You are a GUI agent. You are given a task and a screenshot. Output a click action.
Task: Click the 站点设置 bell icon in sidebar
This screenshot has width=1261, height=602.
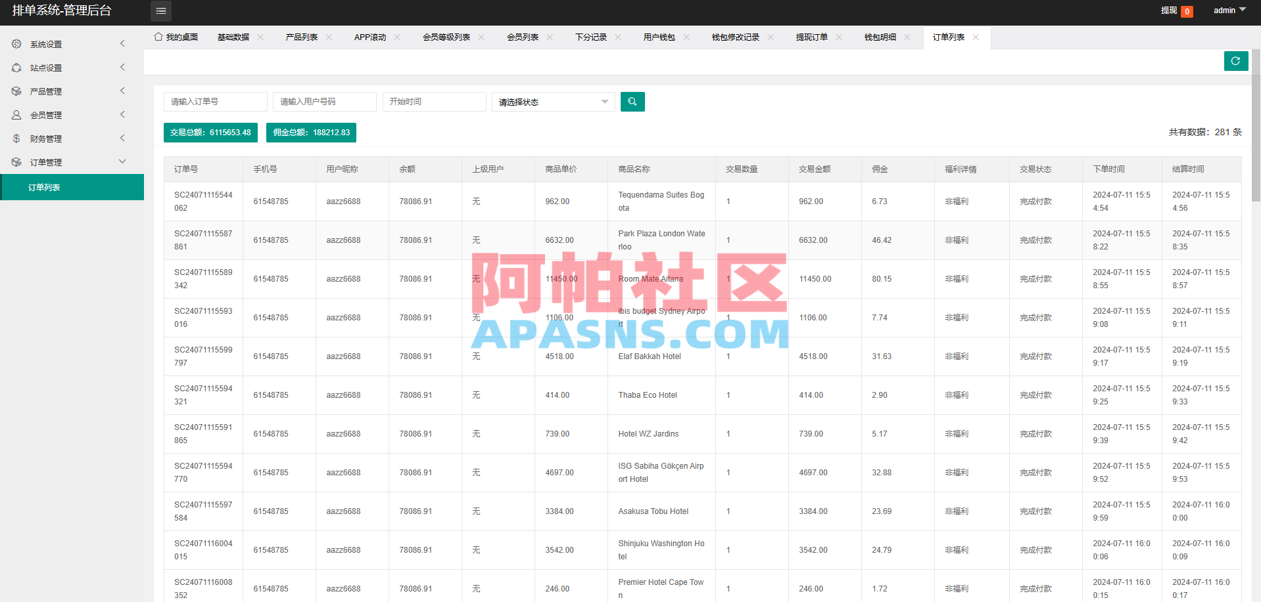pyautogui.click(x=16, y=68)
